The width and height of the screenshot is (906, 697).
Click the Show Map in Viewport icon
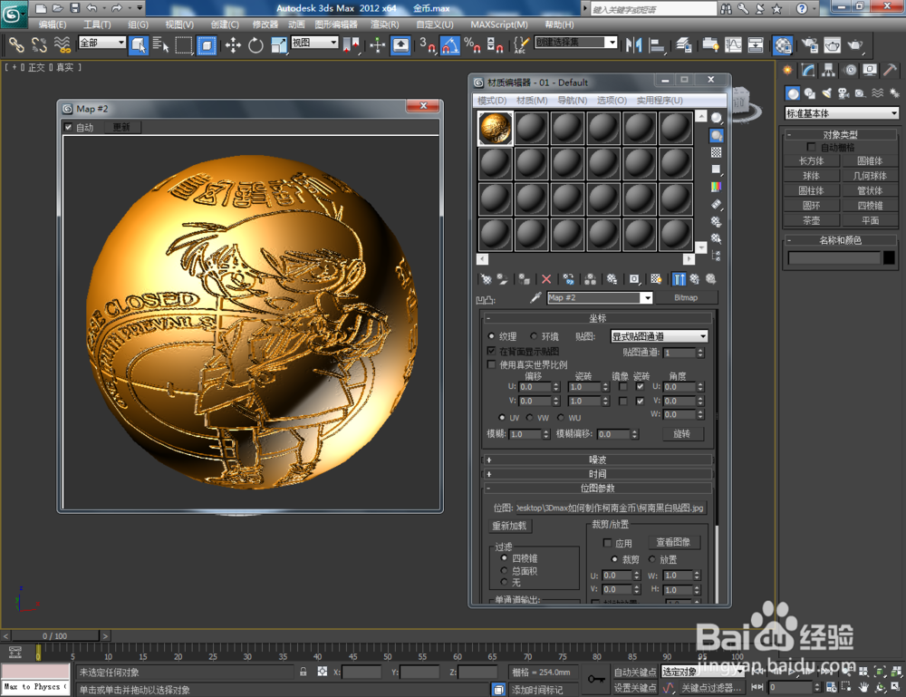655,279
